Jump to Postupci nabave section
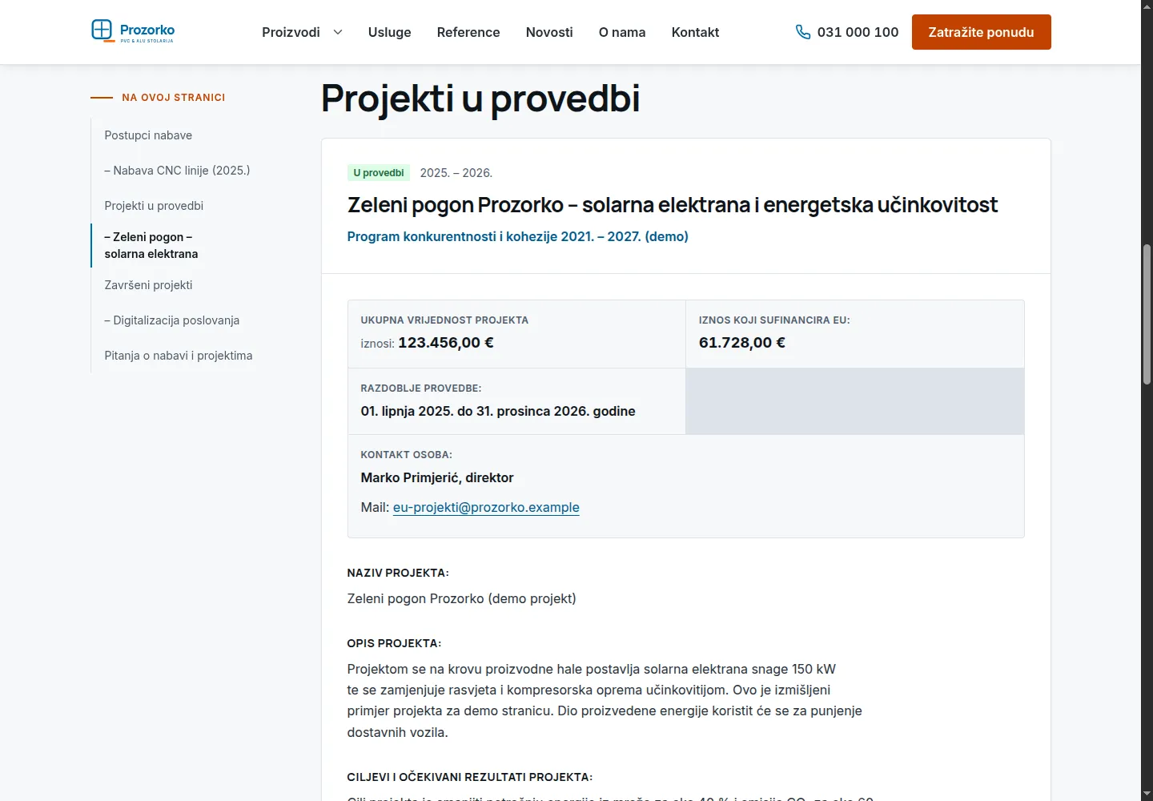The height and width of the screenshot is (801, 1153). (148, 135)
